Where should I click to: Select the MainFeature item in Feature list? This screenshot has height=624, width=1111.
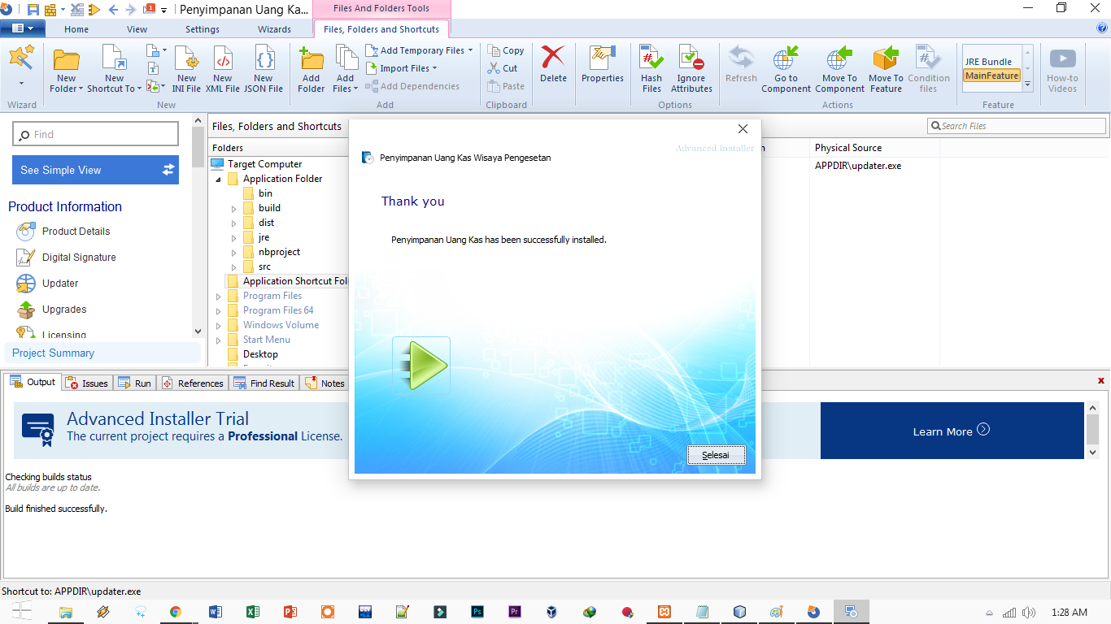coord(991,76)
